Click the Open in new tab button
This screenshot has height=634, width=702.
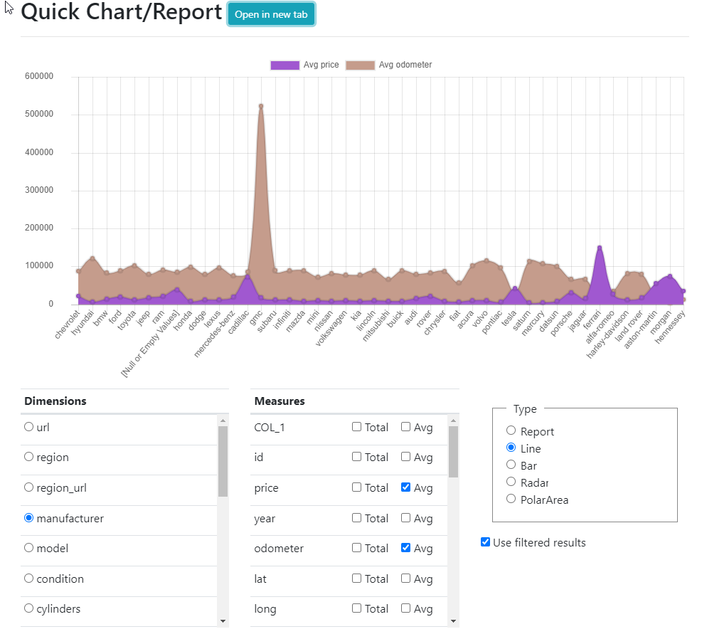(x=271, y=15)
